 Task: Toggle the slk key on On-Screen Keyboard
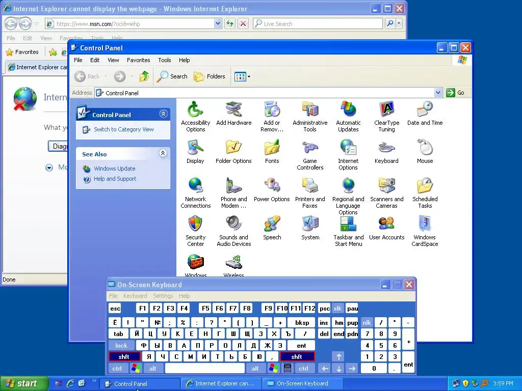[x=337, y=308]
